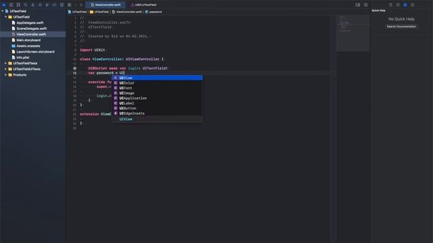The image size is (433, 243).
Task: Choose UIImage from the autocomplete list
Action: 157,93
